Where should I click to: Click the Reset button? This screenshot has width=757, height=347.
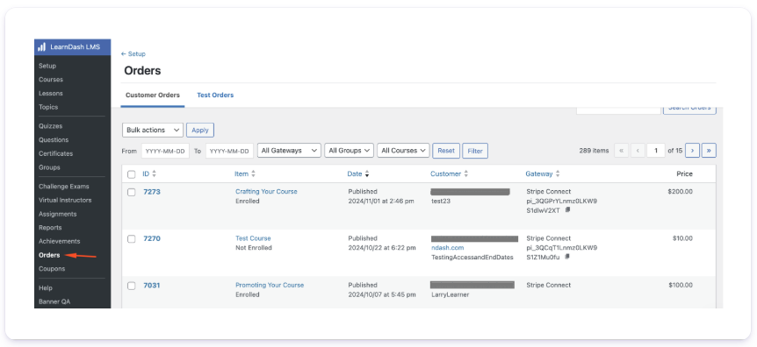445,151
